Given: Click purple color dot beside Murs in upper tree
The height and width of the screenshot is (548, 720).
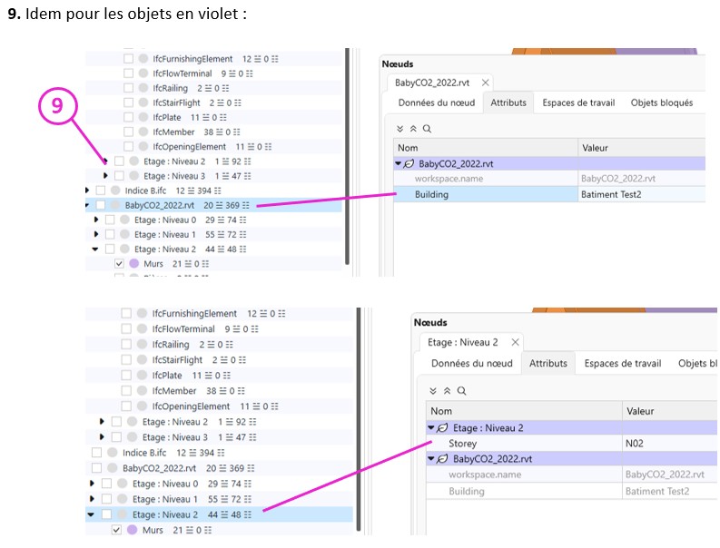Looking at the screenshot, I should [133, 264].
